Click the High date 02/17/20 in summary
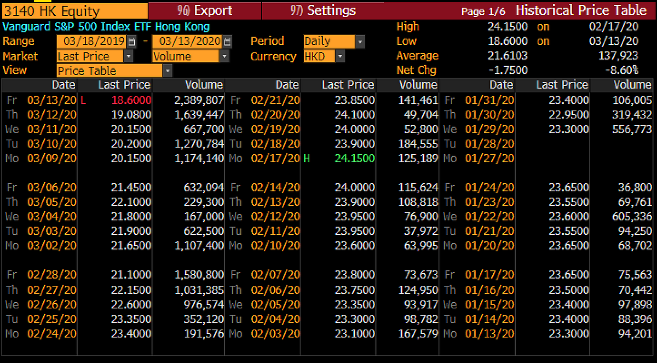Image resolution: width=657 pixels, height=363 pixels. click(x=614, y=27)
